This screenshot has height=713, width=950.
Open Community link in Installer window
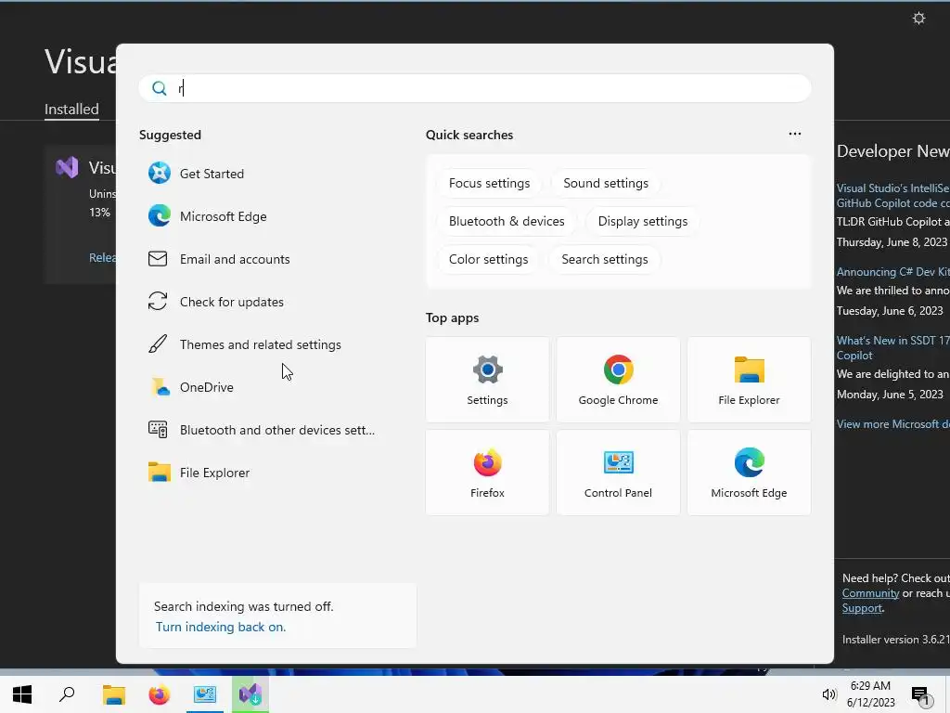point(870,593)
